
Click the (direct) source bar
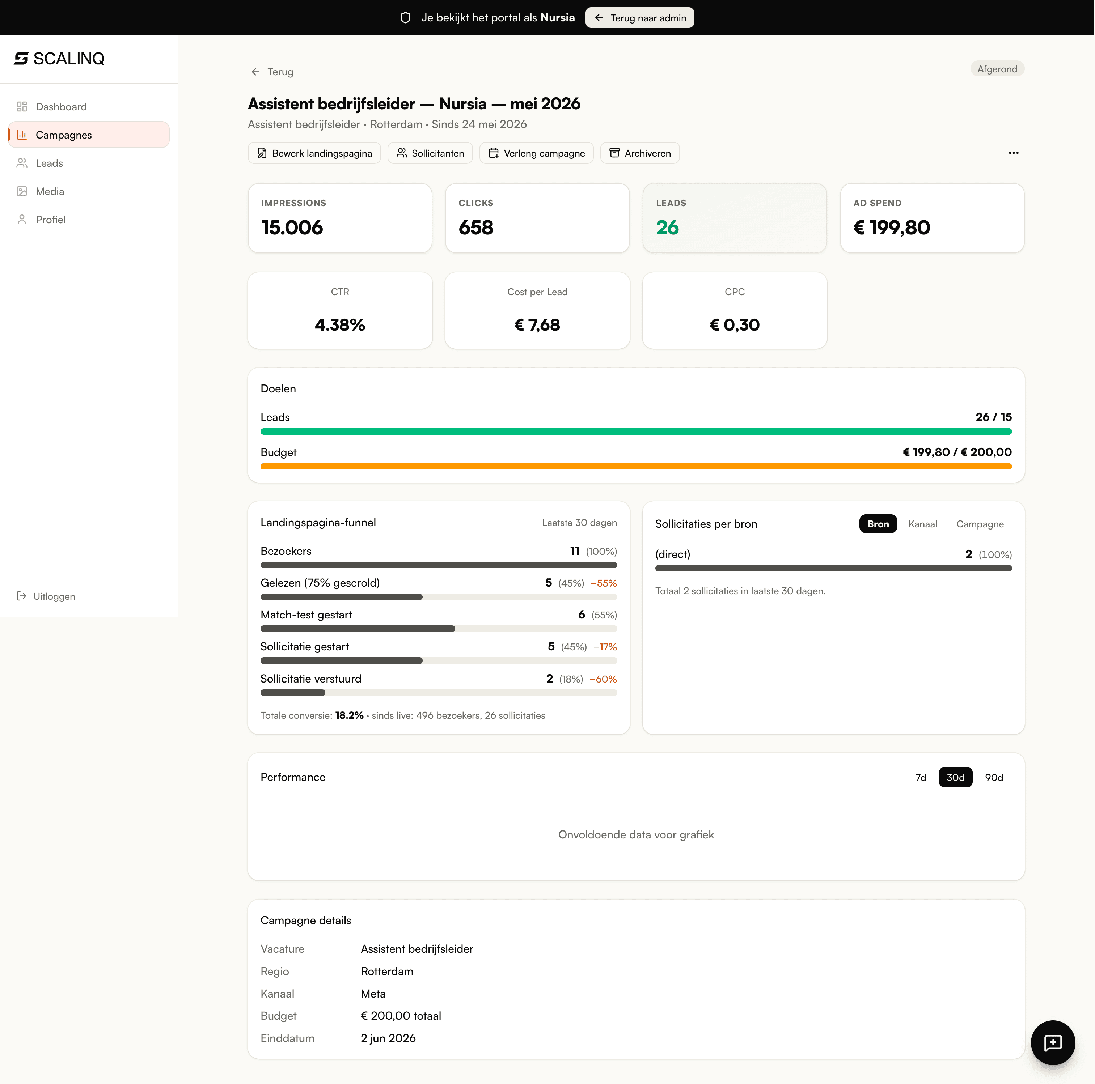tap(833, 569)
